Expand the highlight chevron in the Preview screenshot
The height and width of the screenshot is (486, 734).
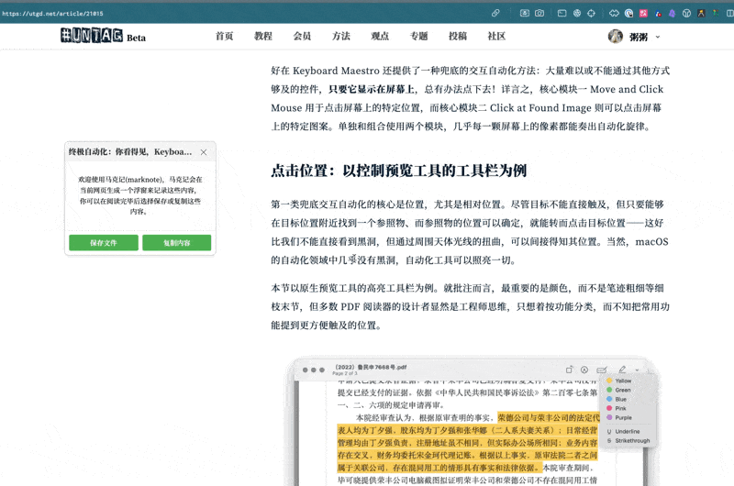(637, 370)
